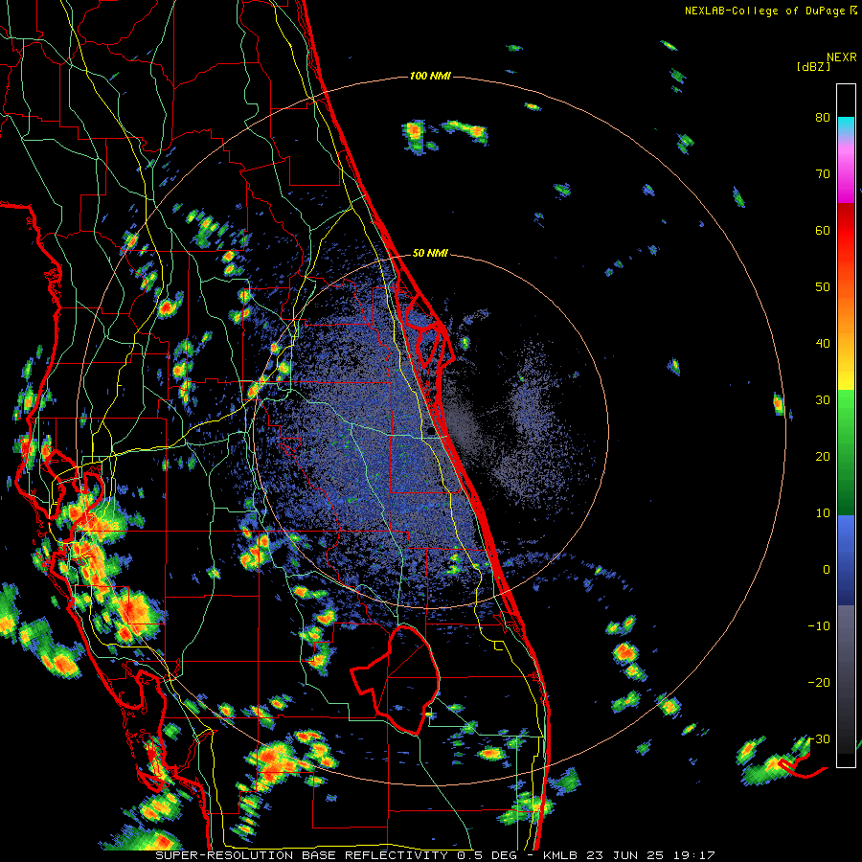Image resolution: width=862 pixels, height=862 pixels.
Task: Click the 100 NMI range ring label
Action: pos(430,76)
